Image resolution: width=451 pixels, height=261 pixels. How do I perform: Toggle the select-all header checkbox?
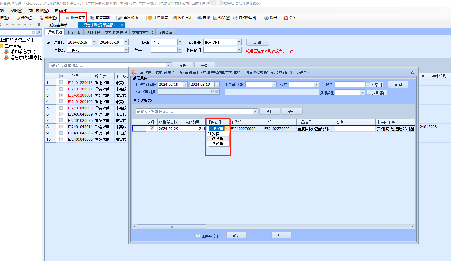(x=61, y=76)
